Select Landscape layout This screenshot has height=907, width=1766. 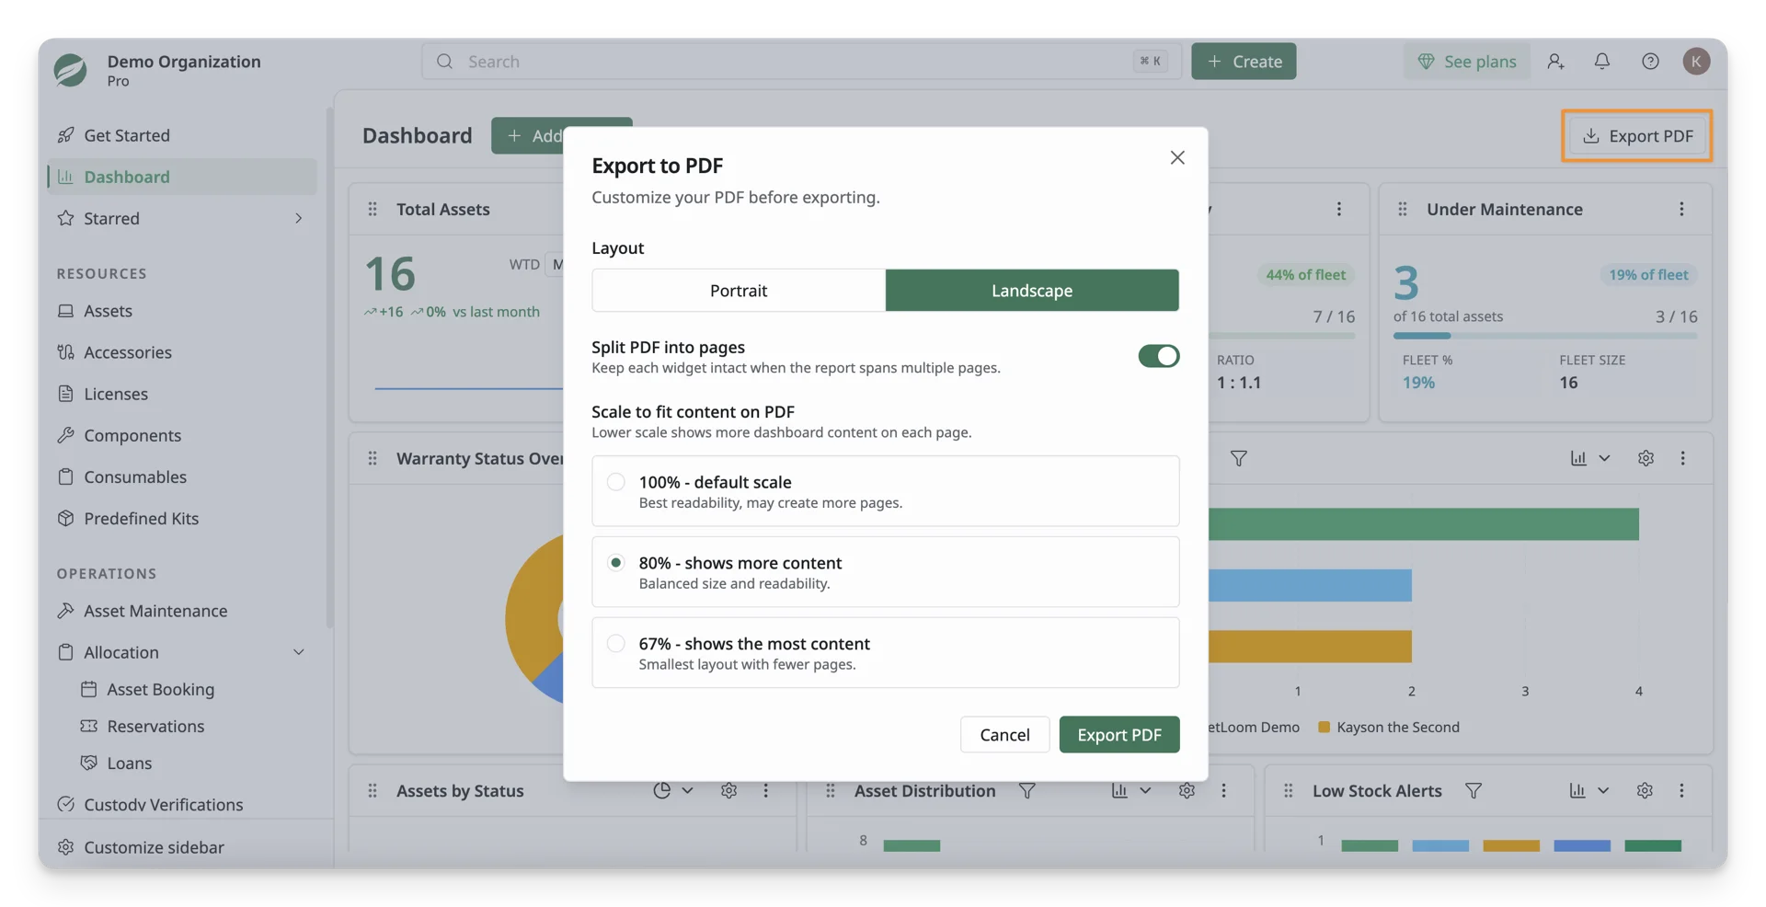coord(1031,291)
